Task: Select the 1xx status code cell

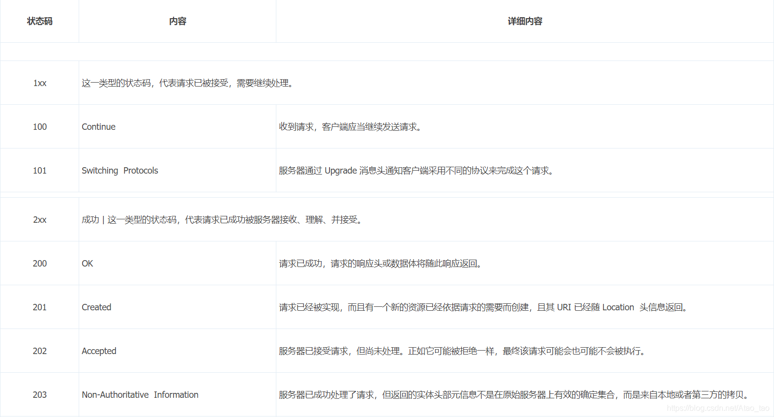Action: 39,83
